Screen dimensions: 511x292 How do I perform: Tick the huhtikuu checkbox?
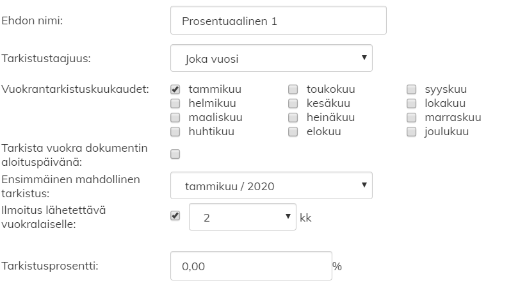tap(175, 132)
